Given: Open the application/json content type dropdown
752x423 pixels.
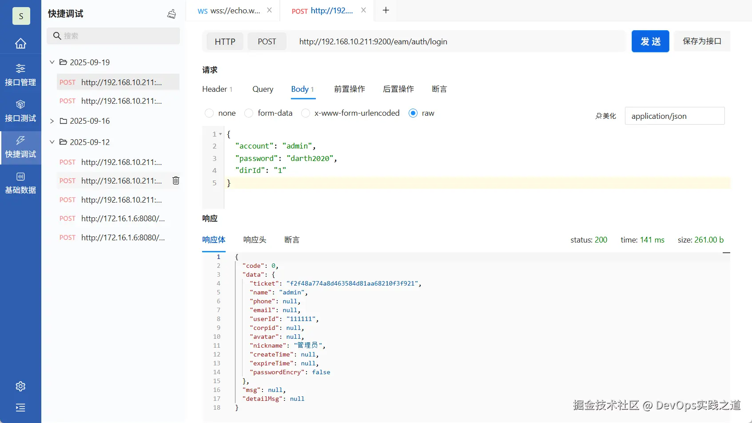Looking at the screenshot, I should click(x=674, y=116).
